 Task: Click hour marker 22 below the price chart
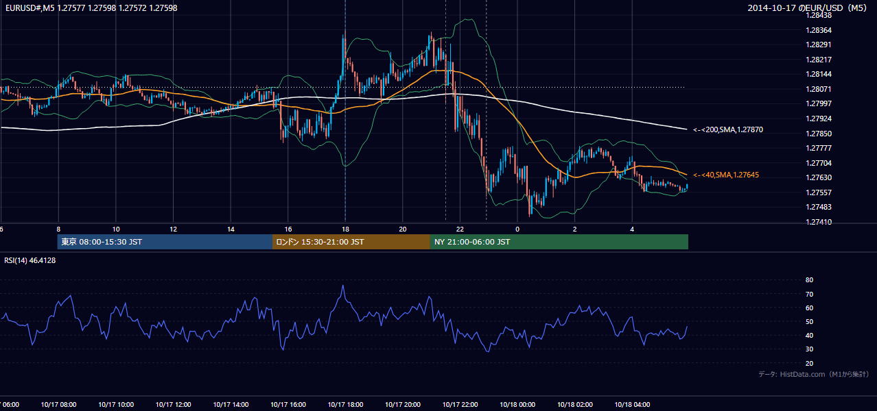click(x=460, y=229)
